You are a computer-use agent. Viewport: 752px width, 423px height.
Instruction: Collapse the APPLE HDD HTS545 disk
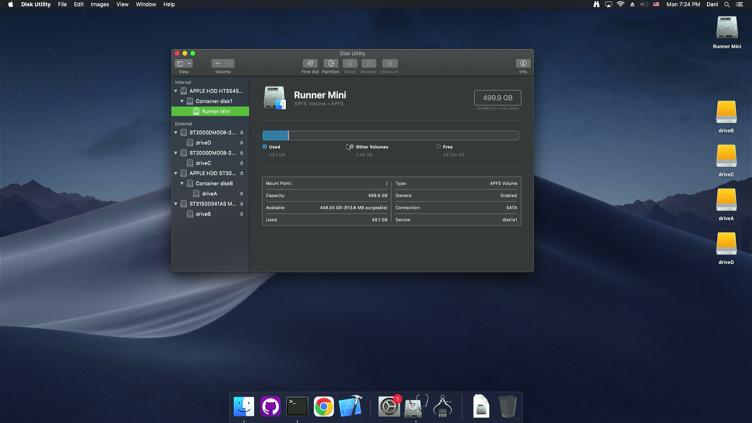[x=176, y=91]
